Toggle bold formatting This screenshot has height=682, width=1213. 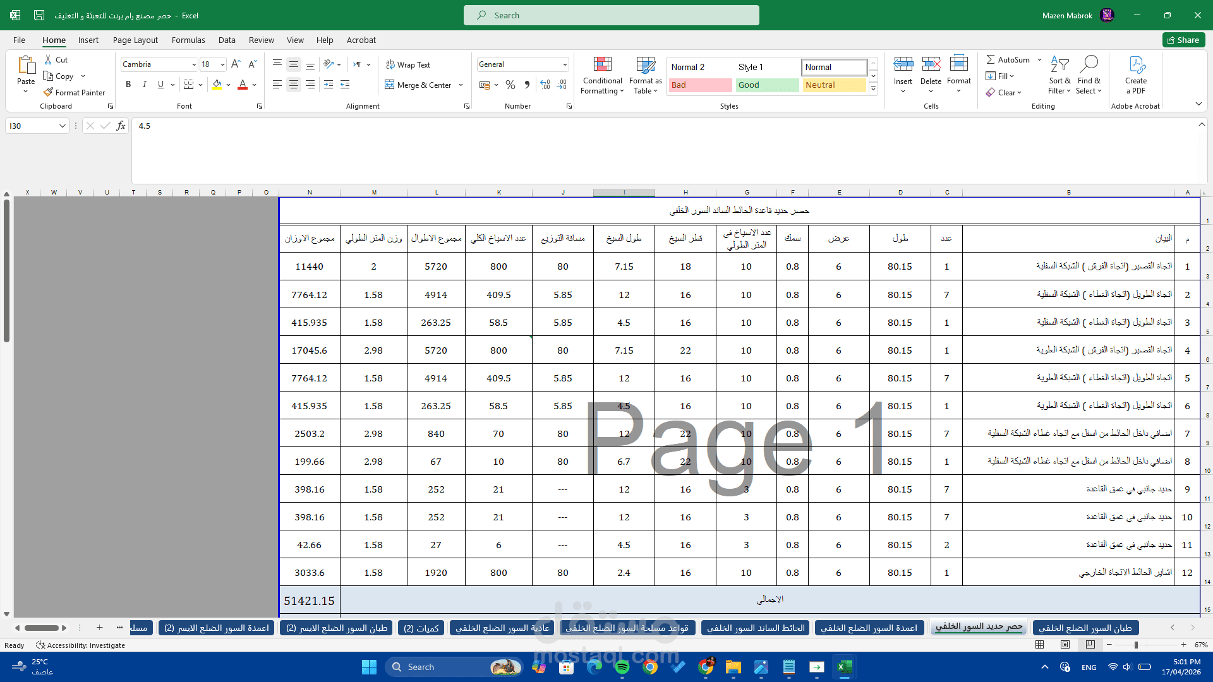click(x=128, y=85)
